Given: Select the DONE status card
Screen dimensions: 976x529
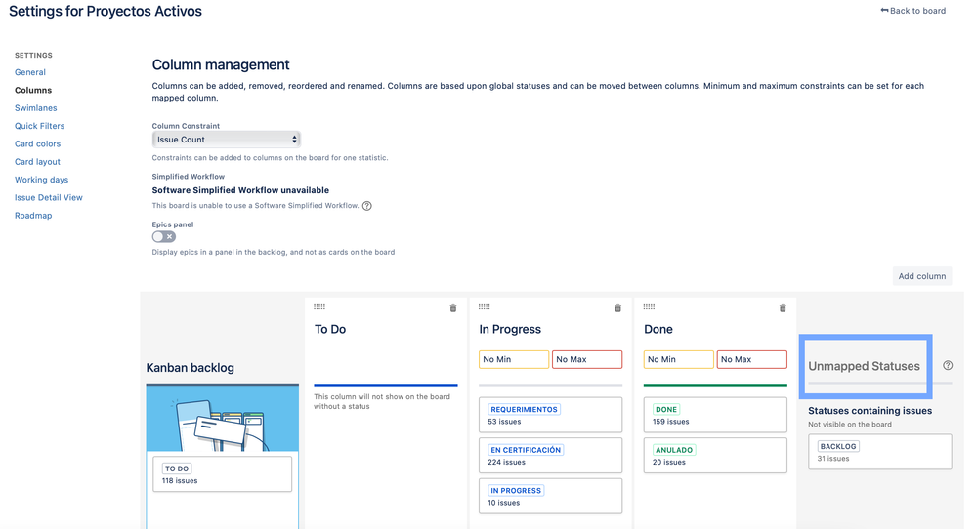Looking at the screenshot, I should 715,415.
